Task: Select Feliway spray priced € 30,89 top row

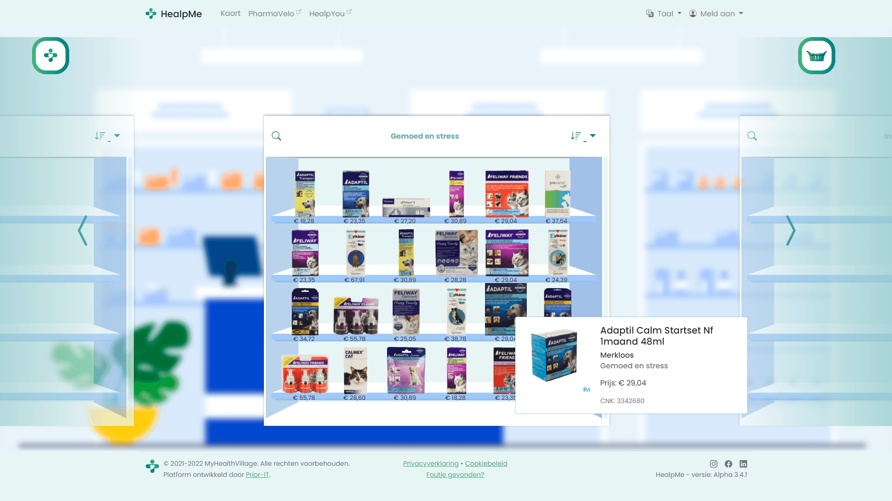Action: 456,194
